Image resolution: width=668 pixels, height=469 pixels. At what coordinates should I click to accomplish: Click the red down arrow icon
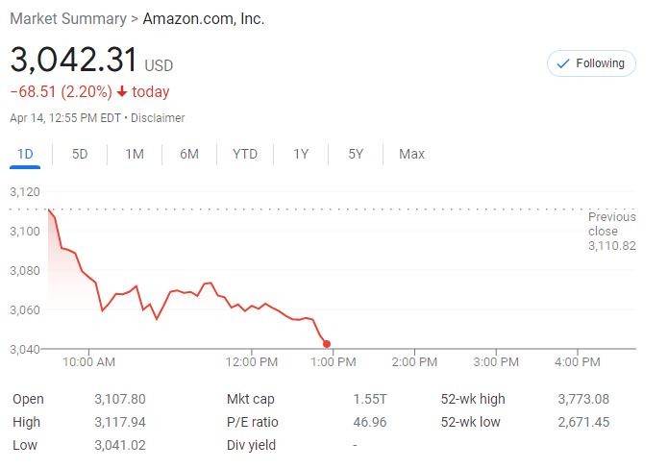pyautogui.click(x=122, y=92)
